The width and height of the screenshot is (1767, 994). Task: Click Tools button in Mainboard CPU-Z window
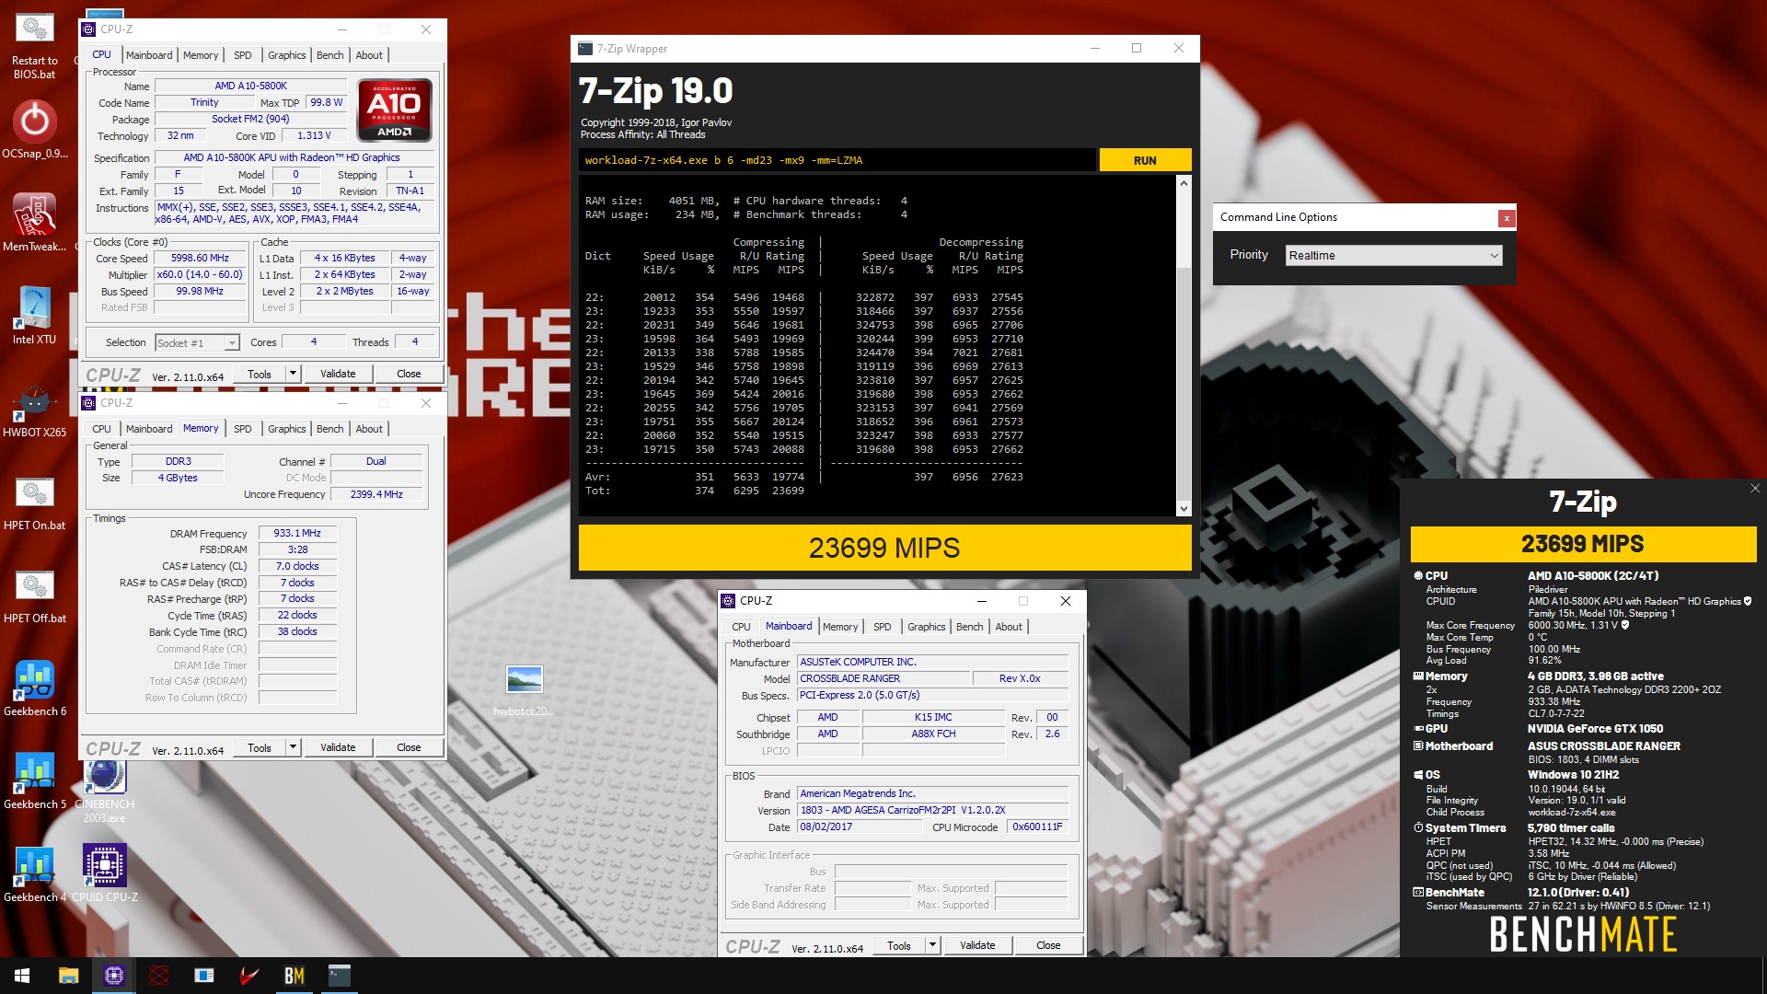[x=899, y=945]
